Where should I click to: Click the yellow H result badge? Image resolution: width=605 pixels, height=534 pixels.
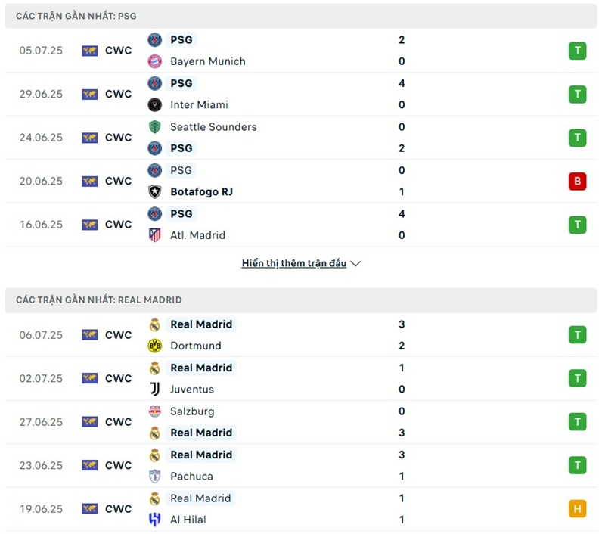pyautogui.click(x=577, y=509)
